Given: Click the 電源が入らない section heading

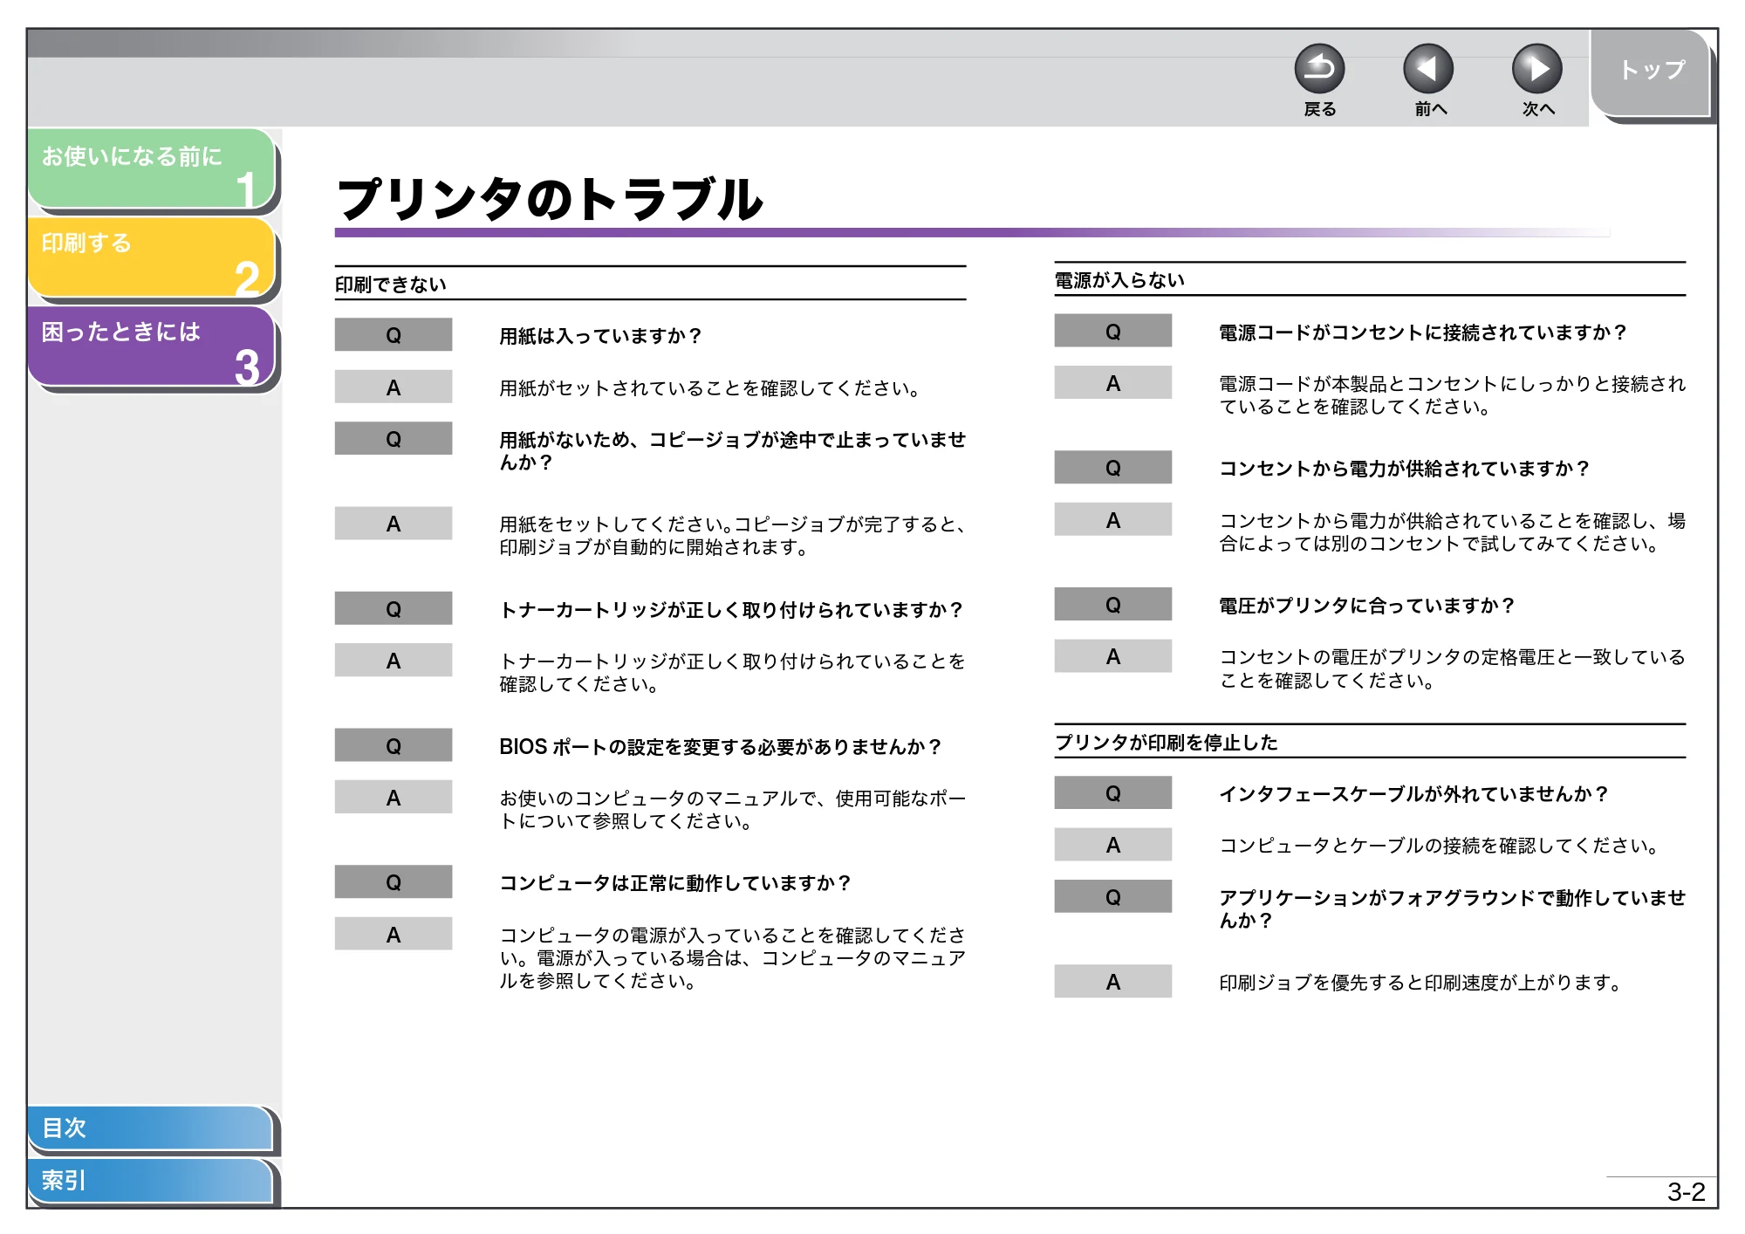Looking at the screenshot, I should click(1119, 280).
